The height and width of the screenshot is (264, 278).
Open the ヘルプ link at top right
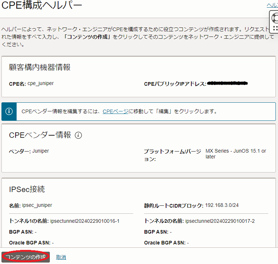pos(272,5)
